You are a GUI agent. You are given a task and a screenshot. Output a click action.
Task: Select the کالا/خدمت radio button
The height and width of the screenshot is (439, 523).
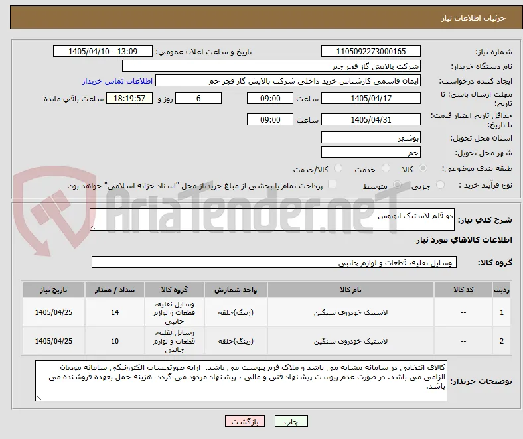338,168
